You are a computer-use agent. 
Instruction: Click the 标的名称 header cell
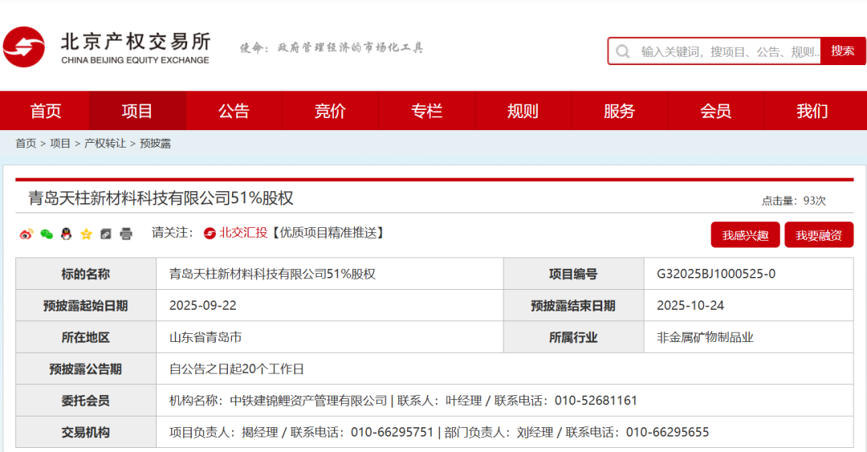click(86, 274)
